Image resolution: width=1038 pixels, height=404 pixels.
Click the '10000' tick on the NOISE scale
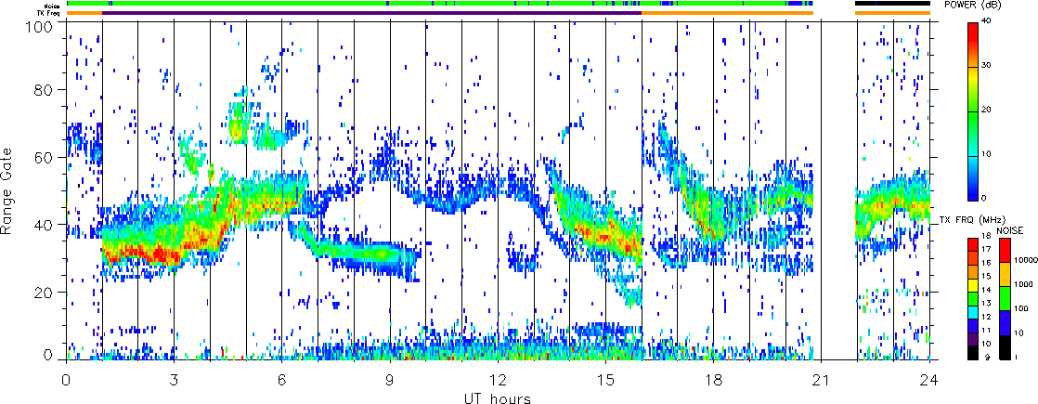click(1026, 260)
